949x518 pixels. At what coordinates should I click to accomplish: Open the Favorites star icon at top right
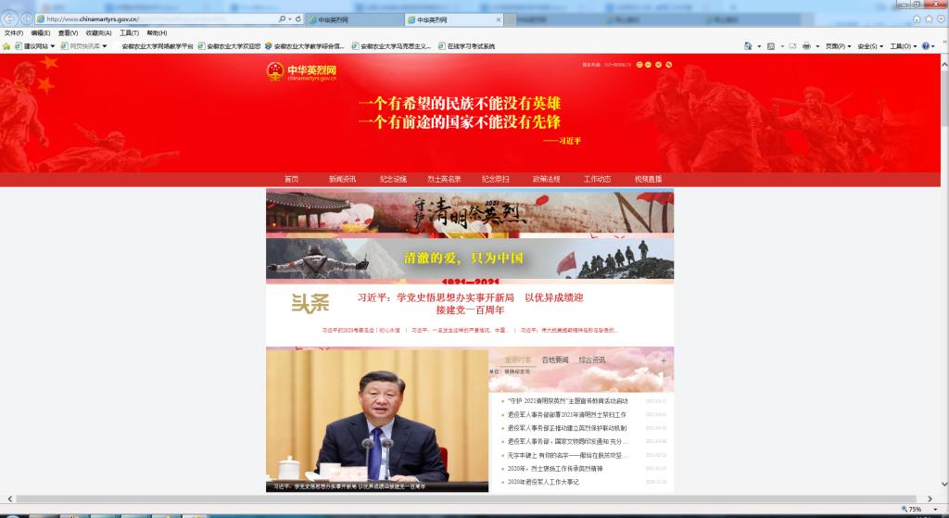click(x=929, y=19)
